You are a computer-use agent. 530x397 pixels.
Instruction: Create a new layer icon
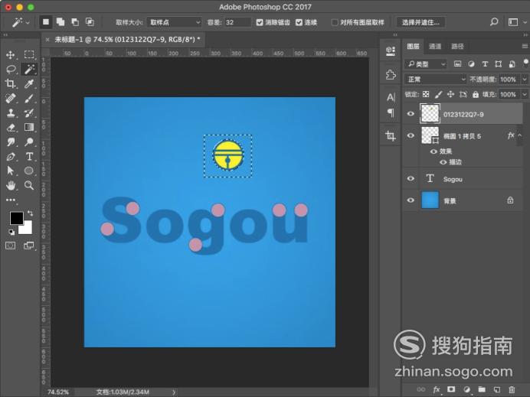(496, 389)
